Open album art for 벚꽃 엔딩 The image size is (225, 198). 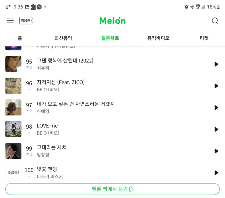coord(13,172)
